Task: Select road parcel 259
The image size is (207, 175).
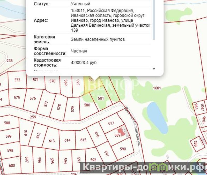Action: click(33, 117)
